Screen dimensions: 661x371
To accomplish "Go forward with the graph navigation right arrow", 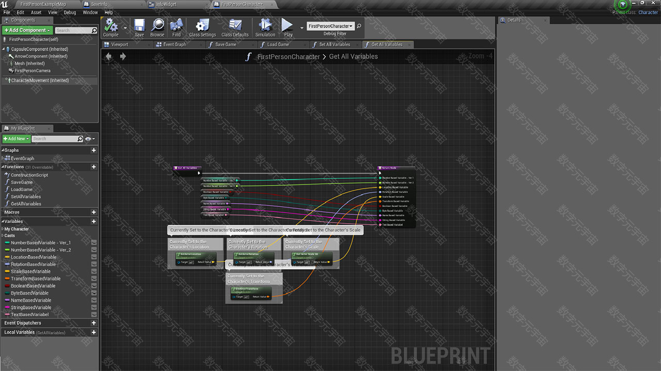I will [x=123, y=57].
